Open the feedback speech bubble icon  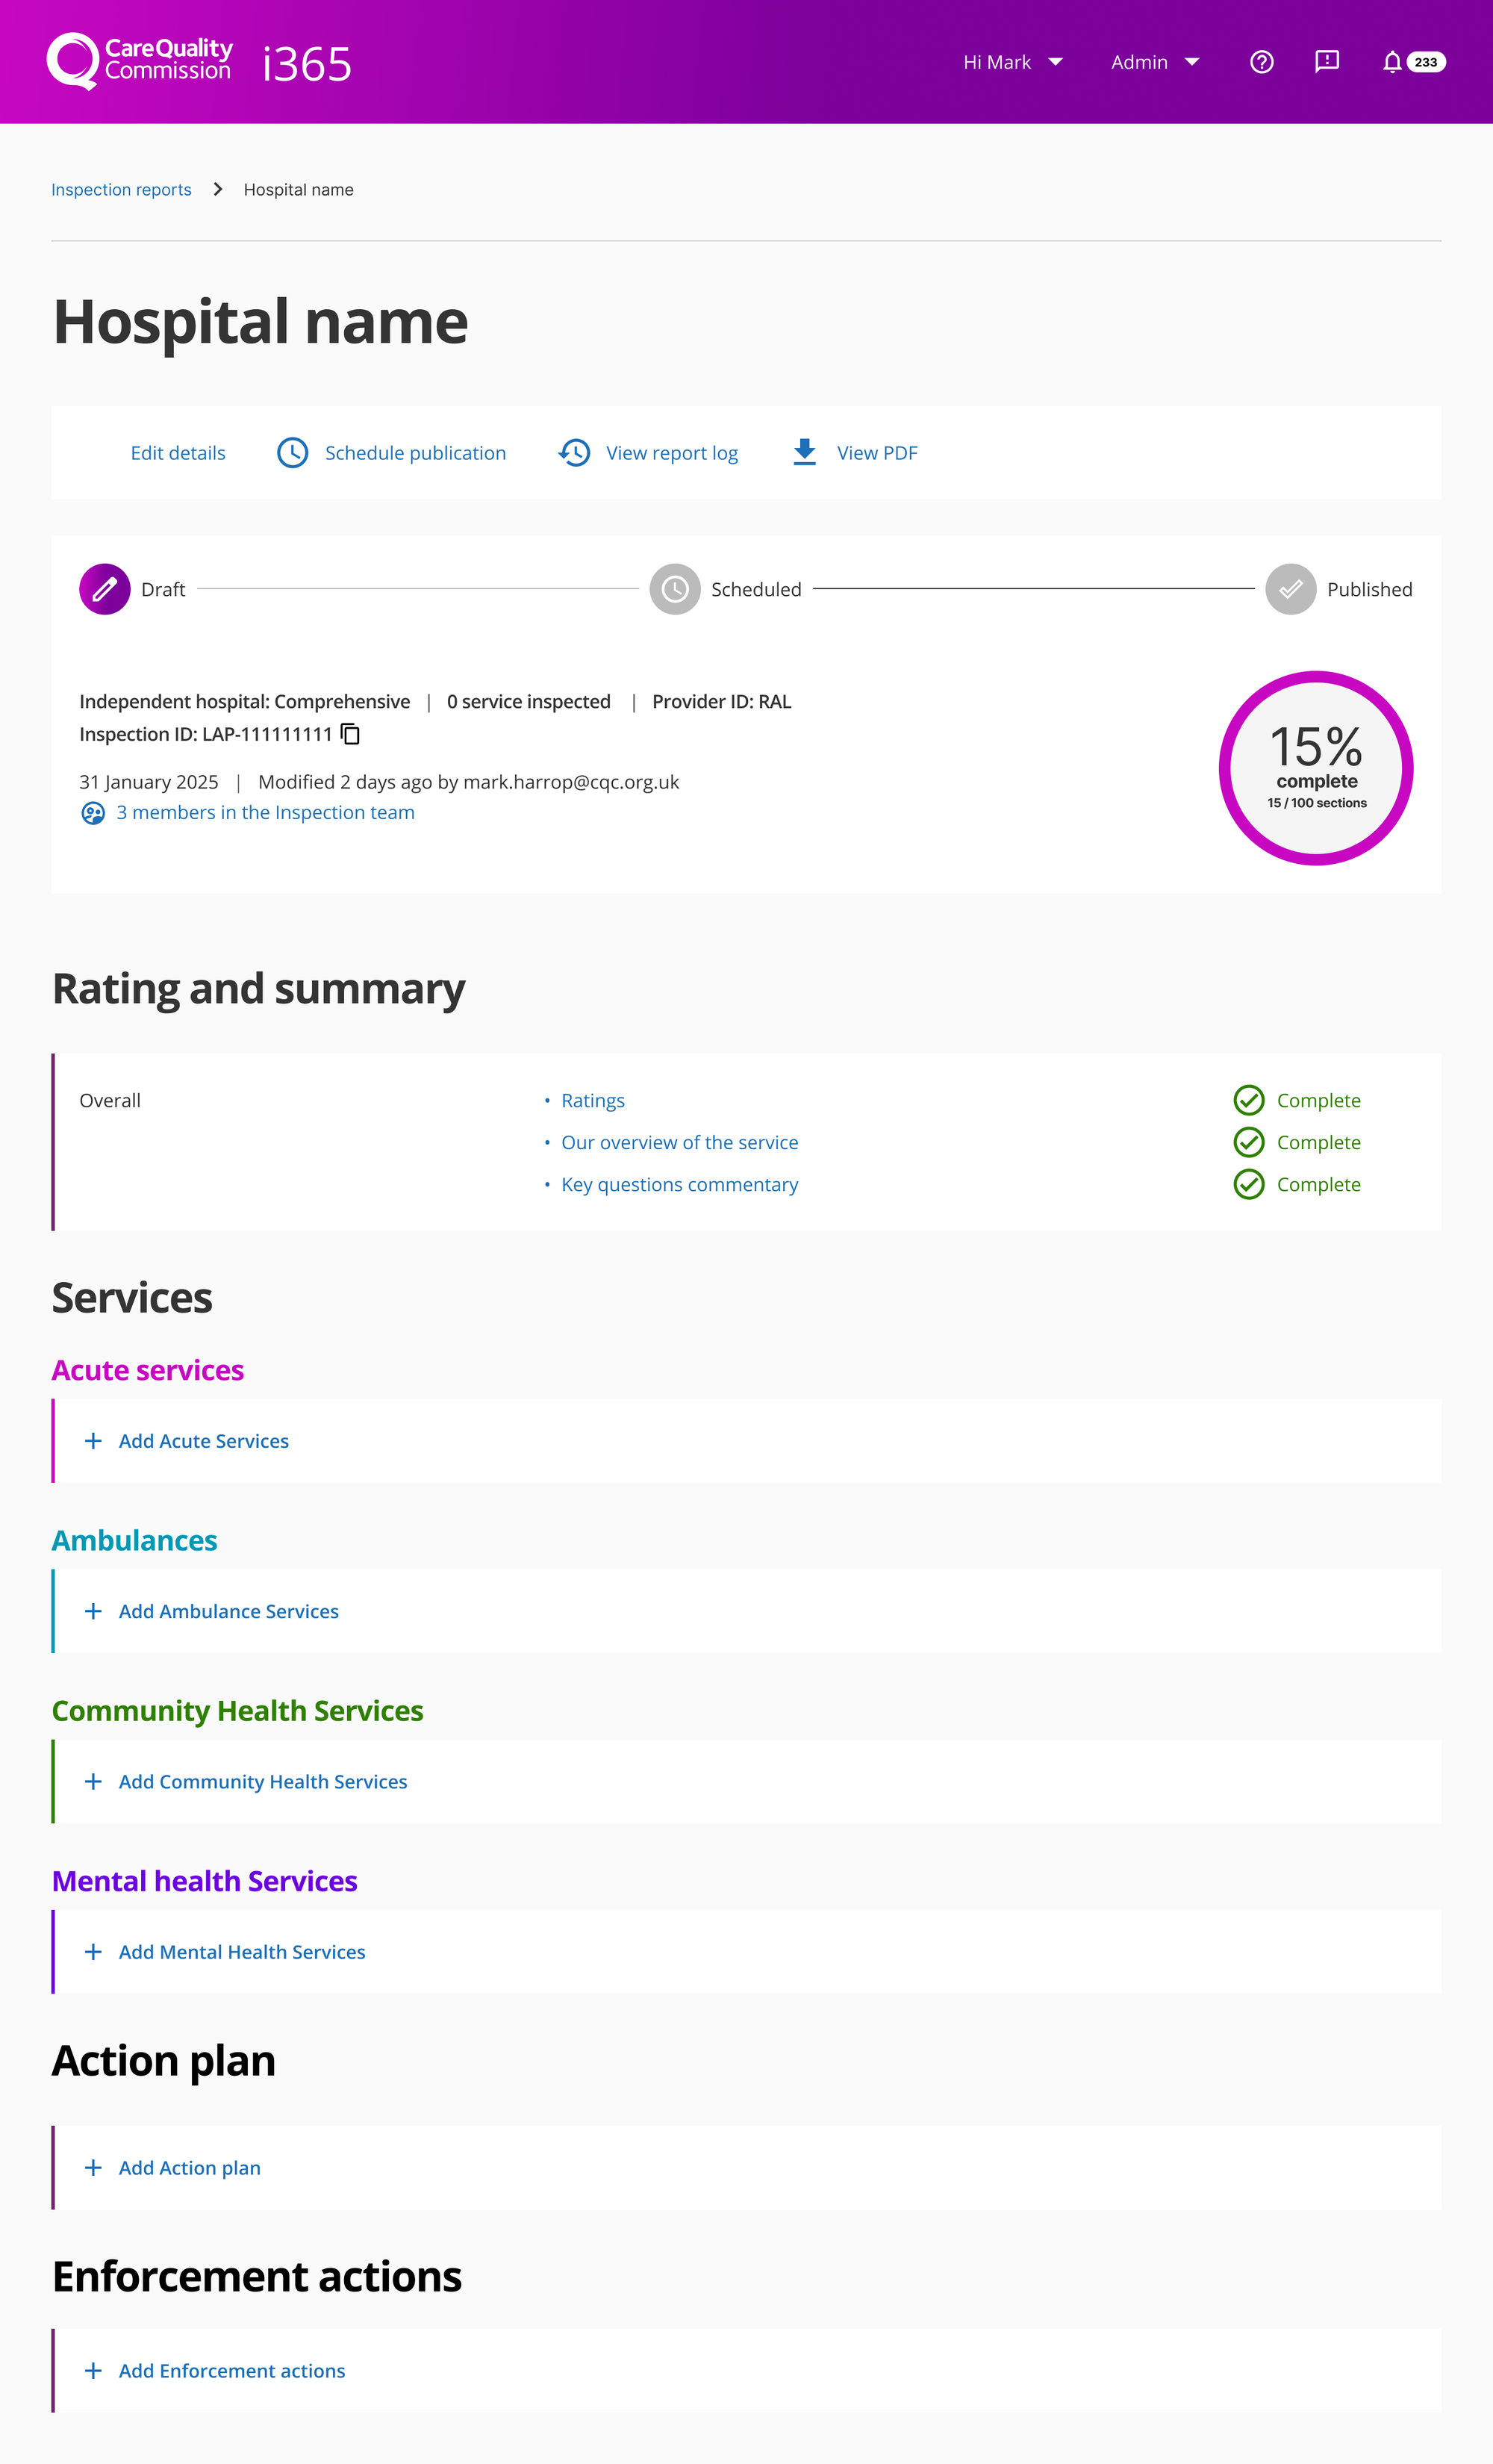[x=1326, y=62]
